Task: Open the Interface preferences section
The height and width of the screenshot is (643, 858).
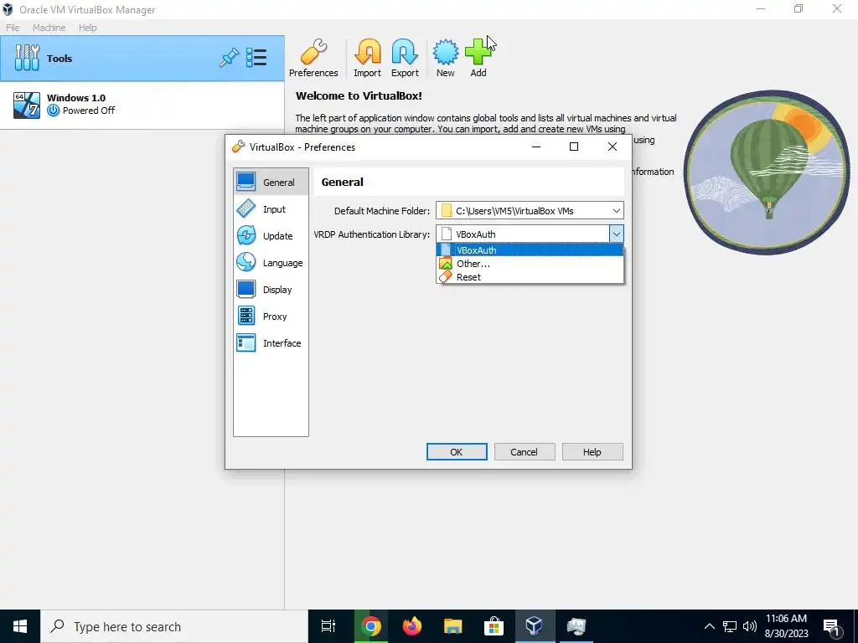Action: tap(271, 342)
